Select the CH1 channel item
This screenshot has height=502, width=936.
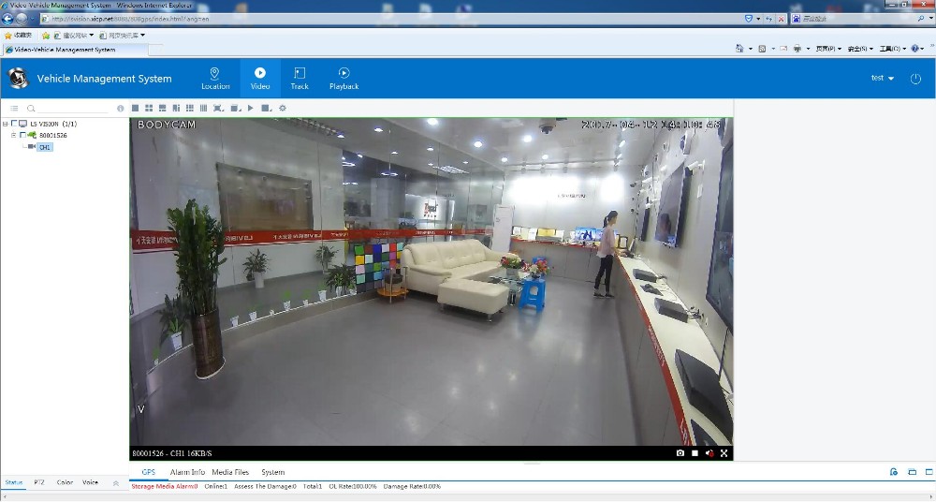coord(45,147)
